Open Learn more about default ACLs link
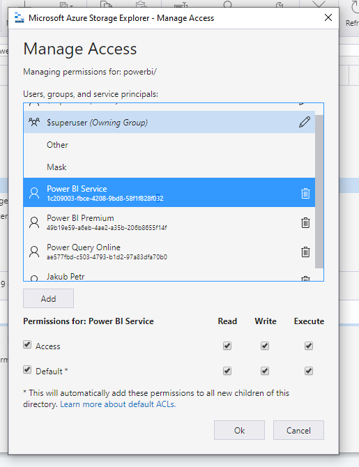 [118, 404]
